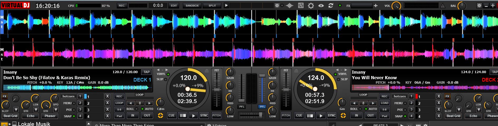Click the small gear icon next to the REC timer
The image size is (498, 126).
pos(277,6)
